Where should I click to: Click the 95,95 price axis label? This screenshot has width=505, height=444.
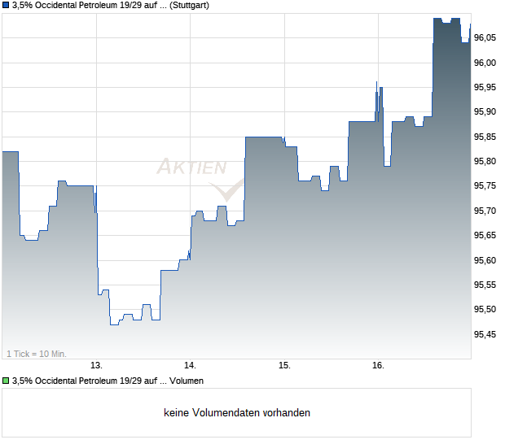point(485,88)
